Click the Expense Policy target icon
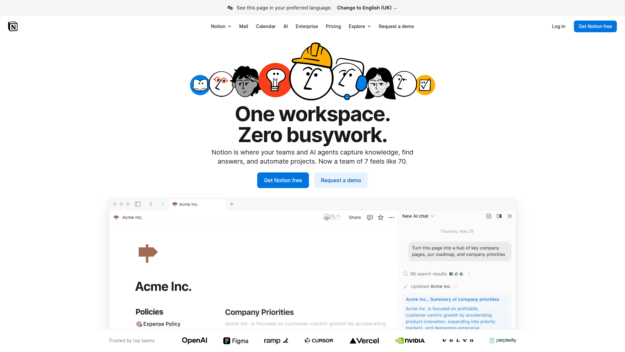 coord(139,324)
